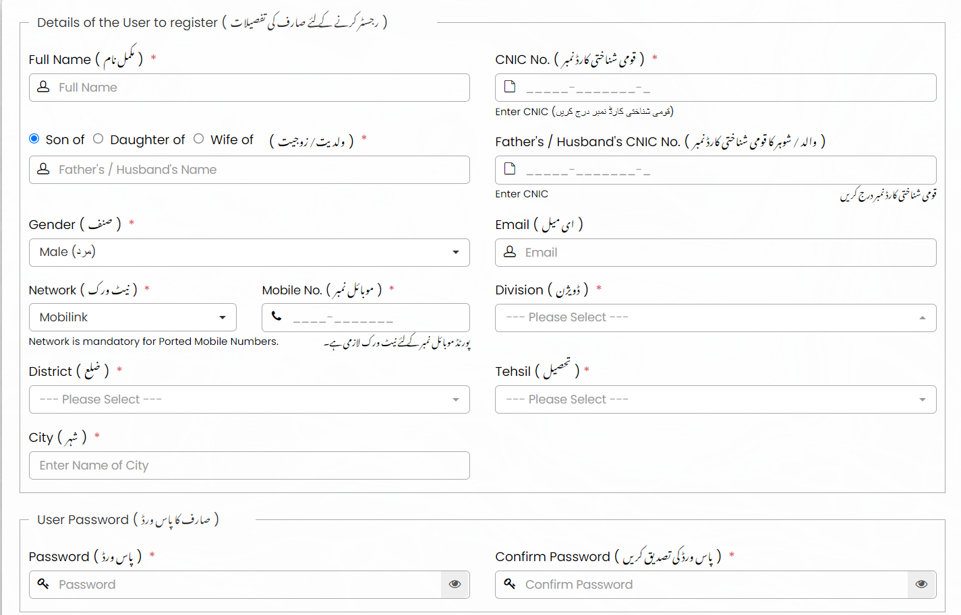Click the person icon in Email field
Image resolution: width=961 pixels, height=615 pixels.
click(510, 251)
